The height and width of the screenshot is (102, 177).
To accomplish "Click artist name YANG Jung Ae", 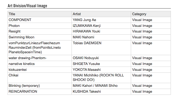I will point(84,20).
